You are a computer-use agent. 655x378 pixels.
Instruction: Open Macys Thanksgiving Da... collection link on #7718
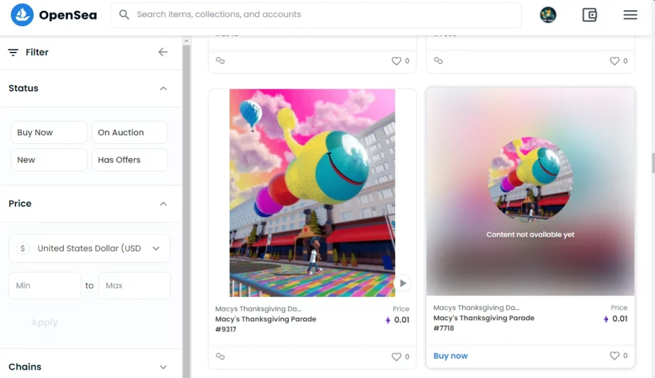click(x=476, y=308)
